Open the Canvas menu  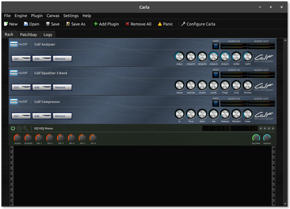[x=53, y=16]
